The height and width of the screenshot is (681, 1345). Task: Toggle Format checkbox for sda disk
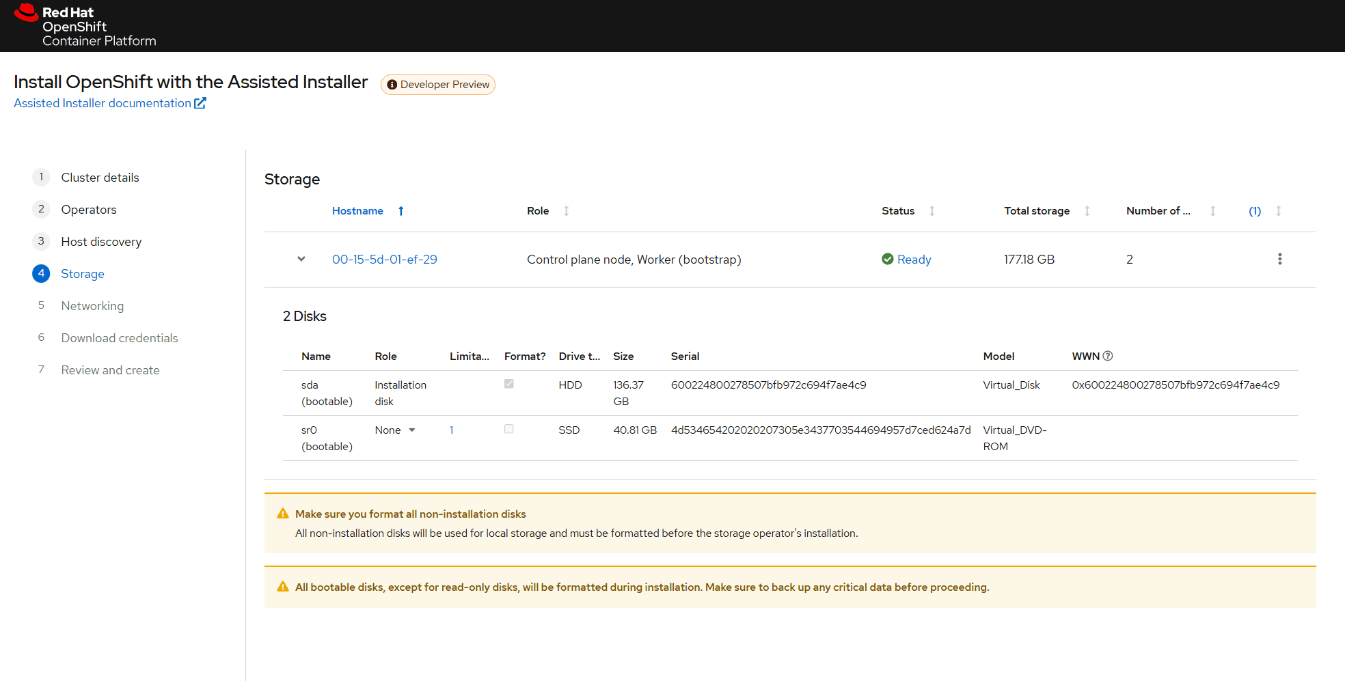[x=509, y=384]
